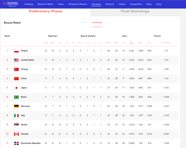Click the Germany flag icon
The width and height of the screenshot is (186, 148).
click(16, 106)
